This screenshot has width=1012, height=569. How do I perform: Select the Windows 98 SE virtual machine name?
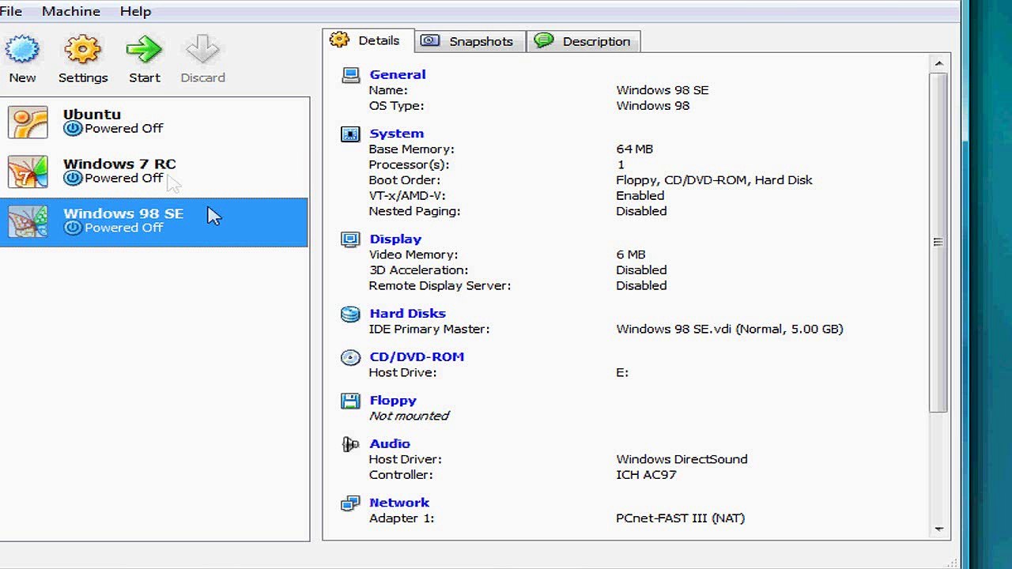tap(123, 213)
